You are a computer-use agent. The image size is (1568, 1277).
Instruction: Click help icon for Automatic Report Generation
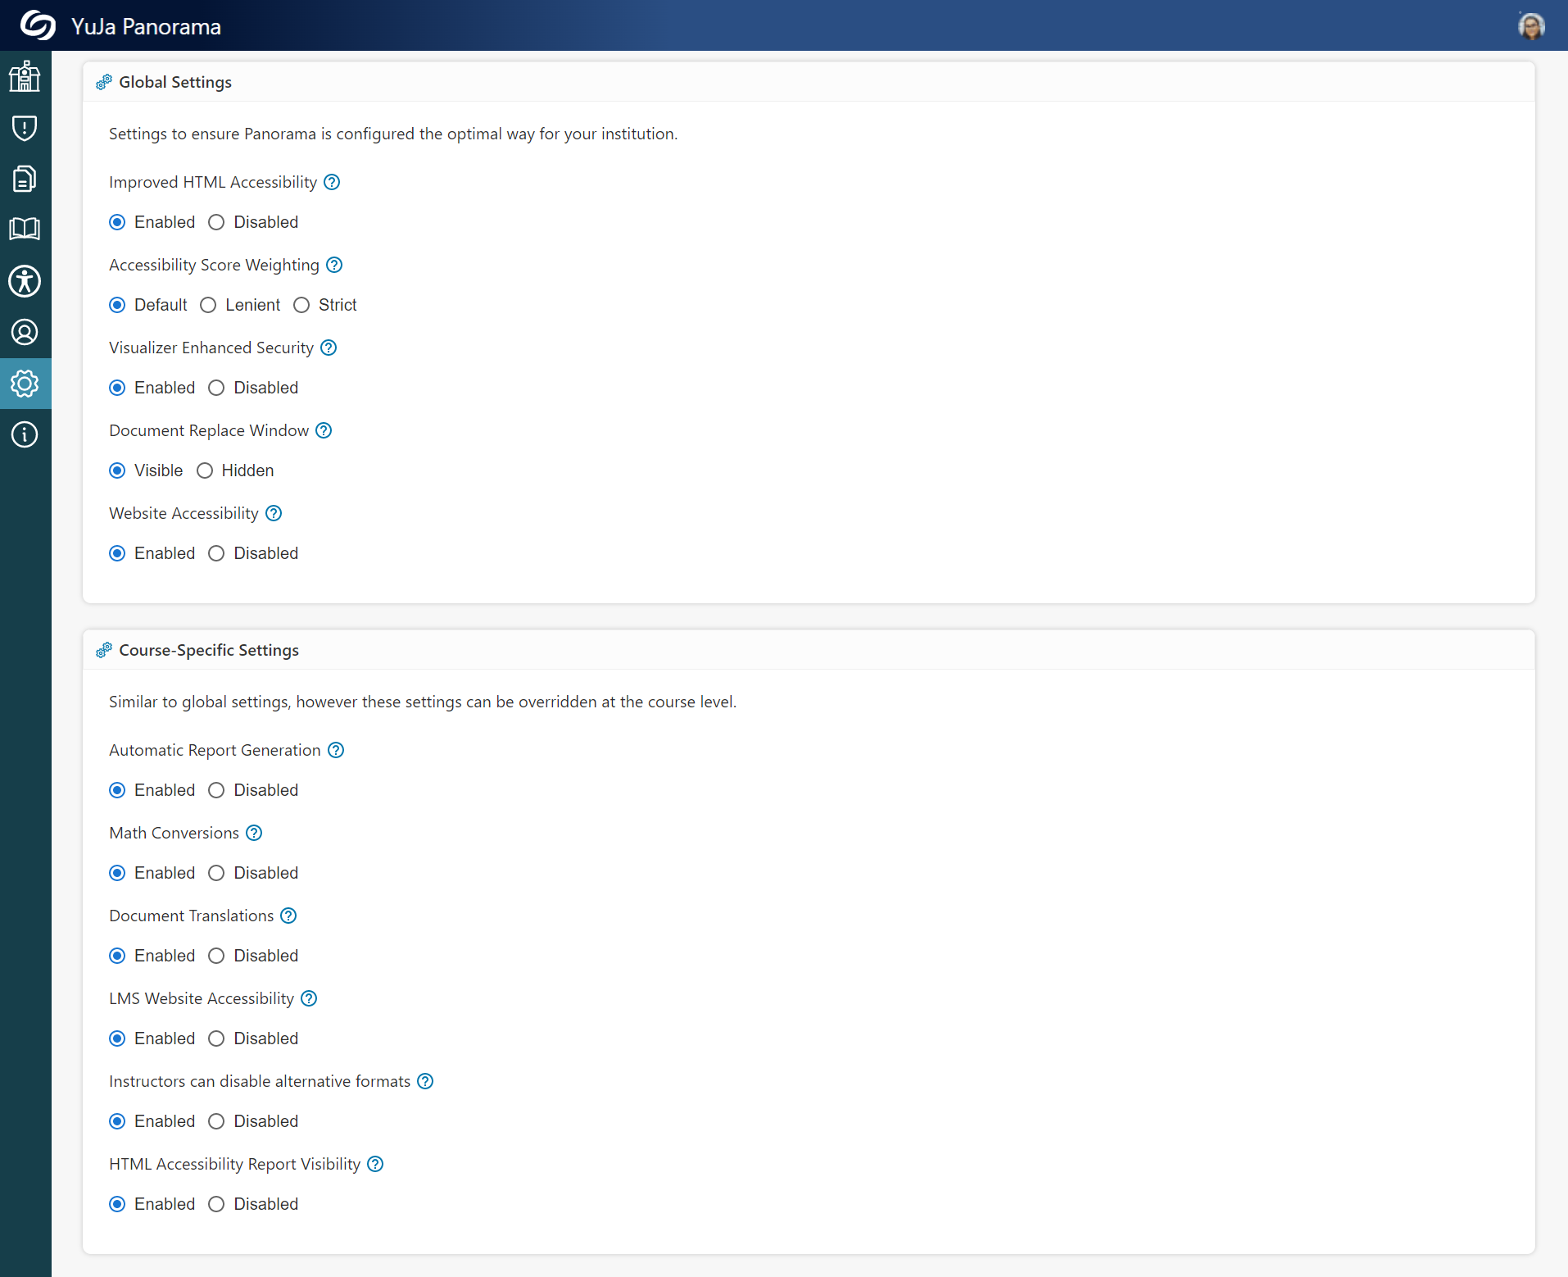[336, 750]
